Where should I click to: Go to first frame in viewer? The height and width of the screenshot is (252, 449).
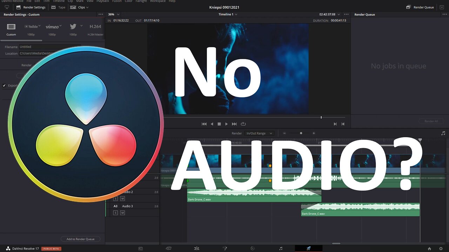[x=204, y=124]
